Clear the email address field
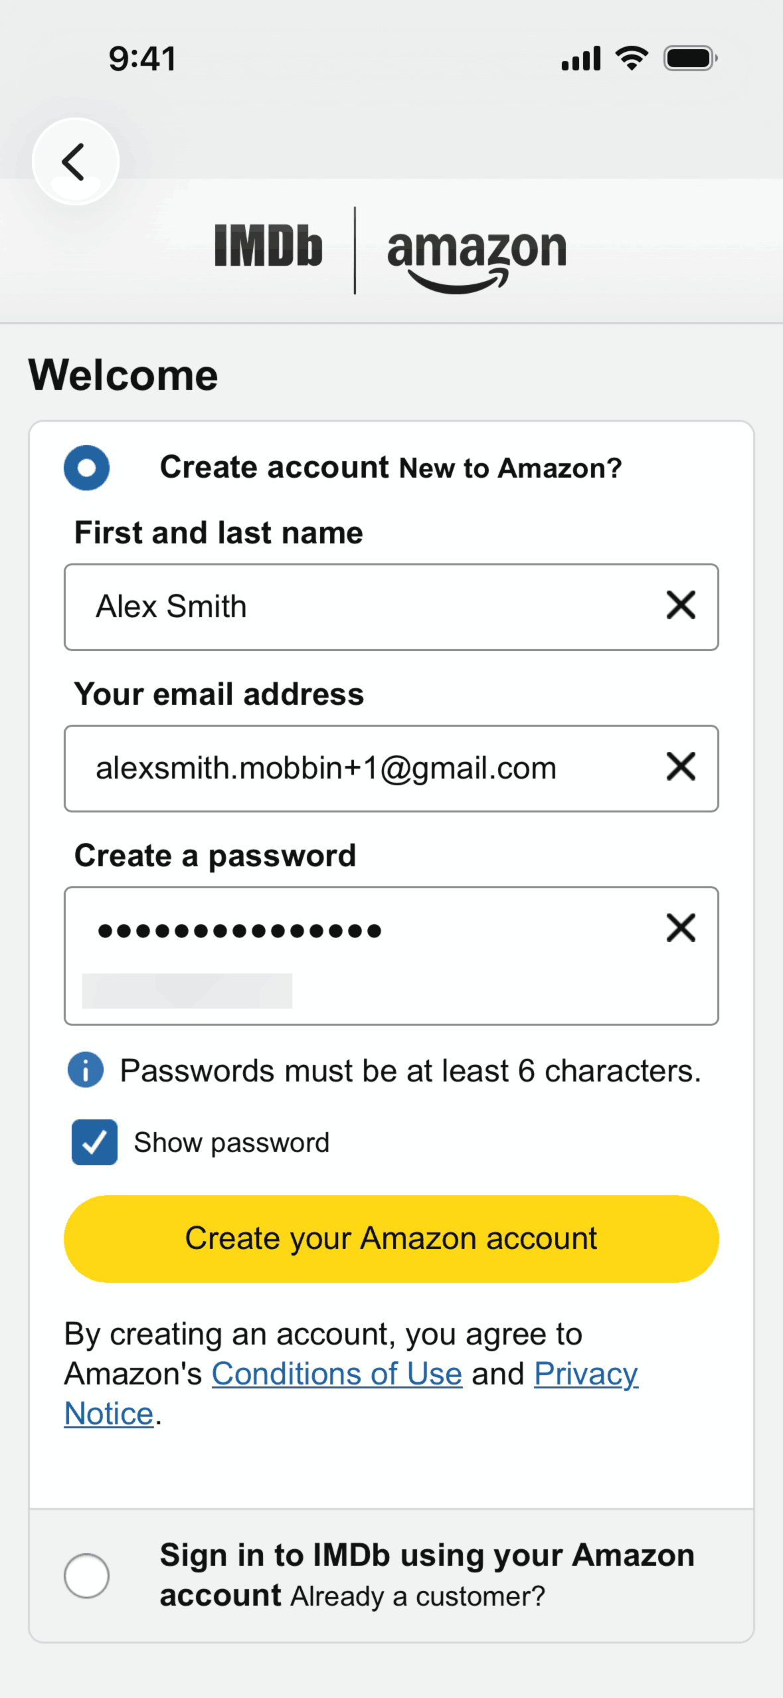 (681, 767)
